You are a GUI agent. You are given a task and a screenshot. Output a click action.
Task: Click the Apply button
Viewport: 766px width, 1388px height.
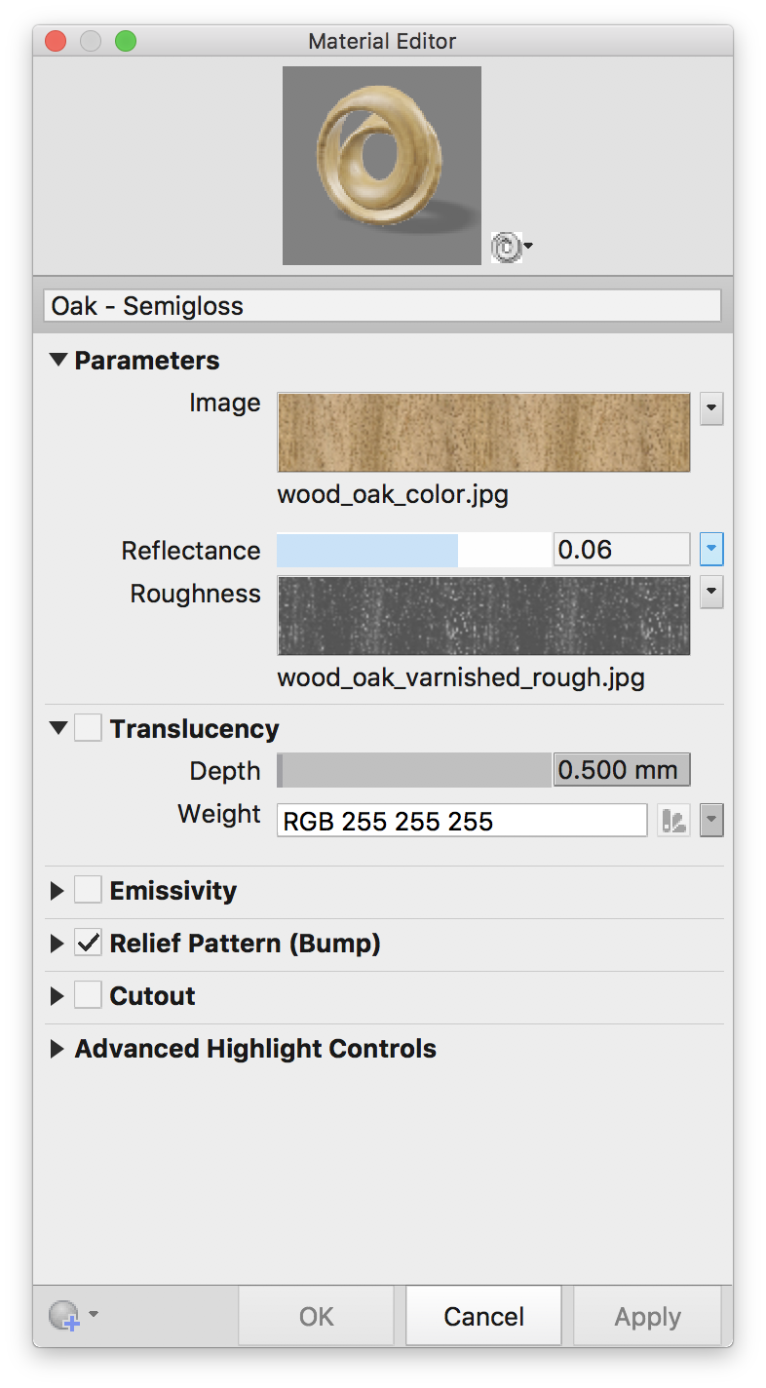coord(647,1315)
